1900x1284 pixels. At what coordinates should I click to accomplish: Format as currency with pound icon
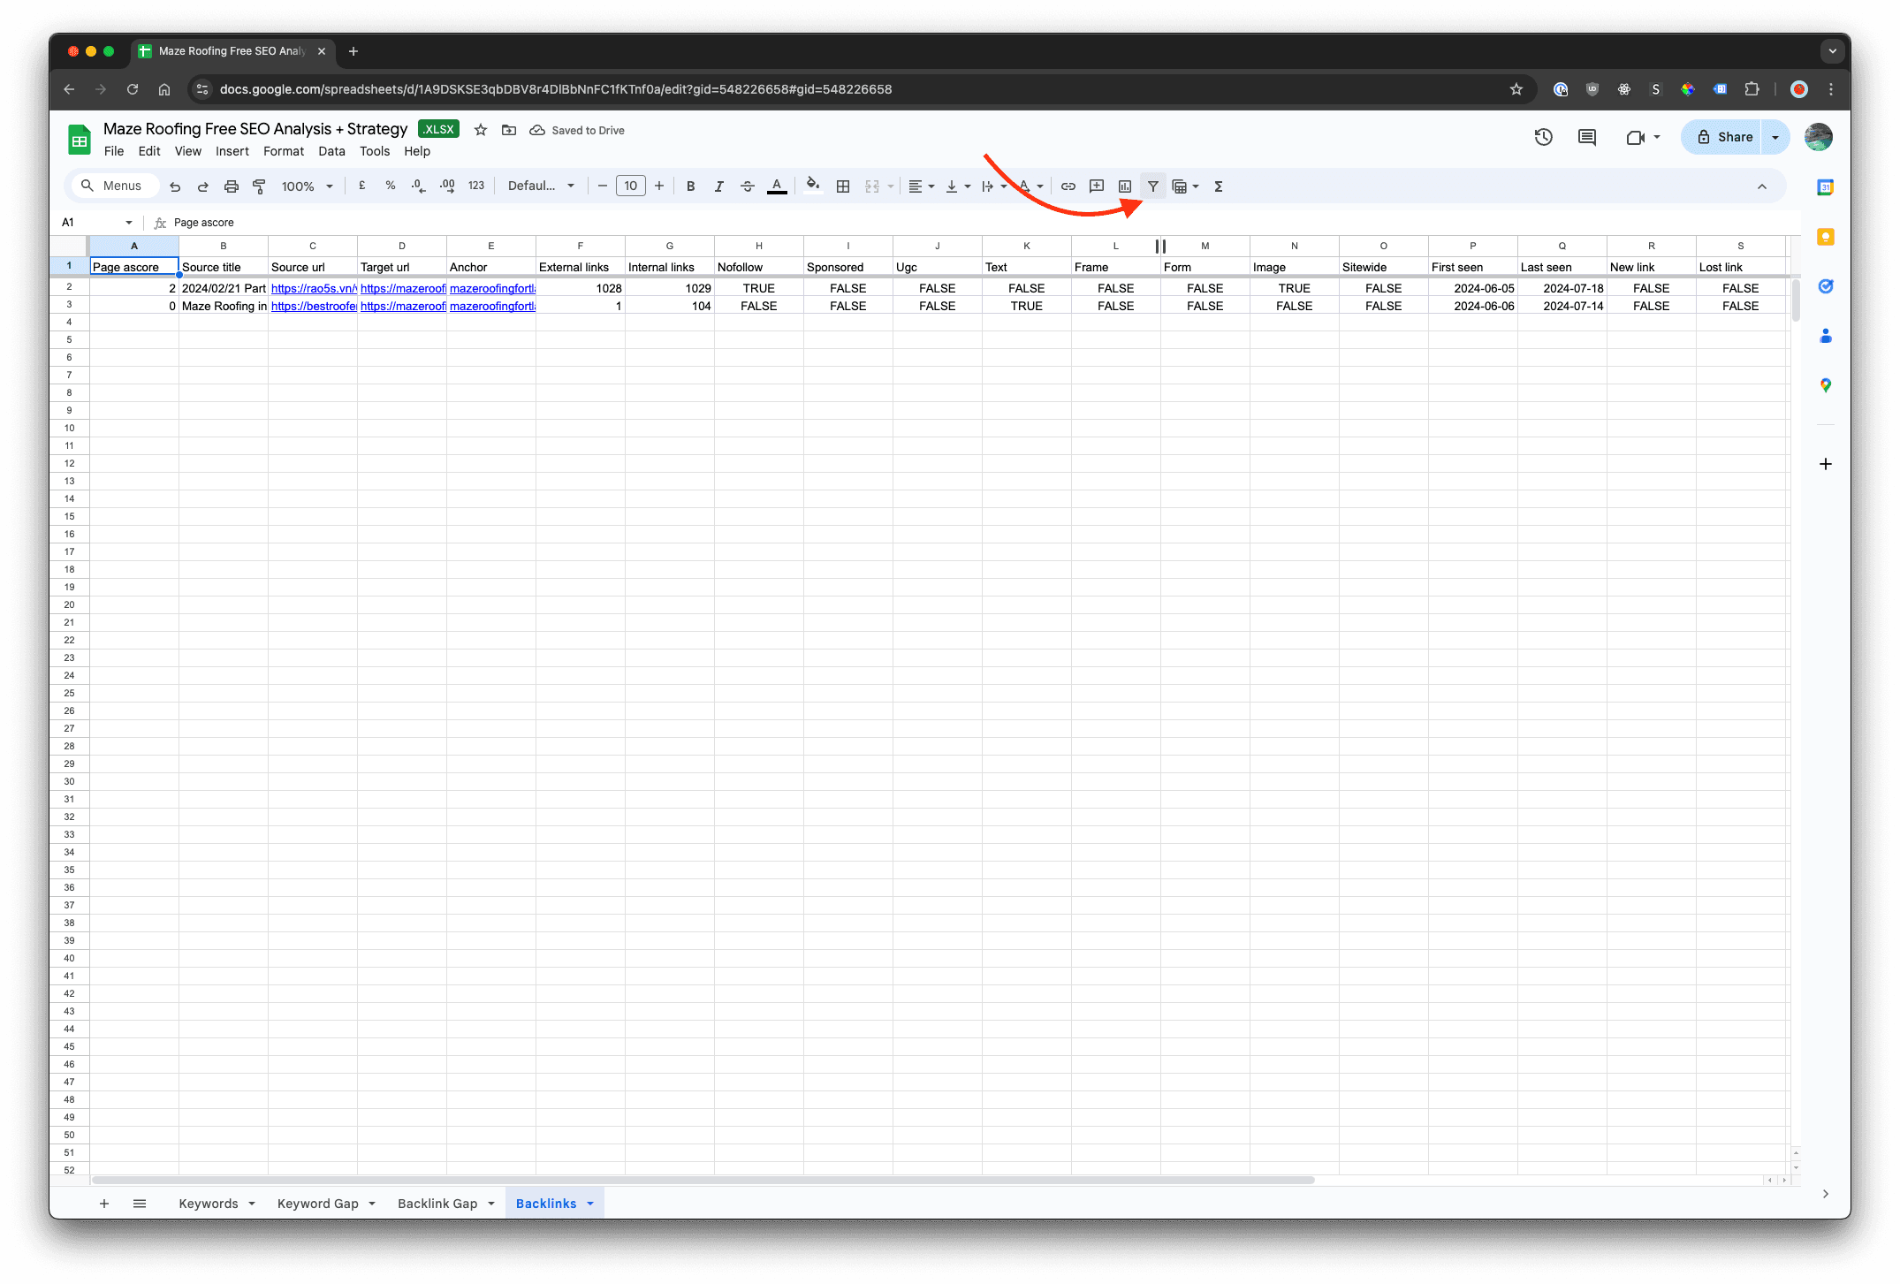tap(362, 186)
